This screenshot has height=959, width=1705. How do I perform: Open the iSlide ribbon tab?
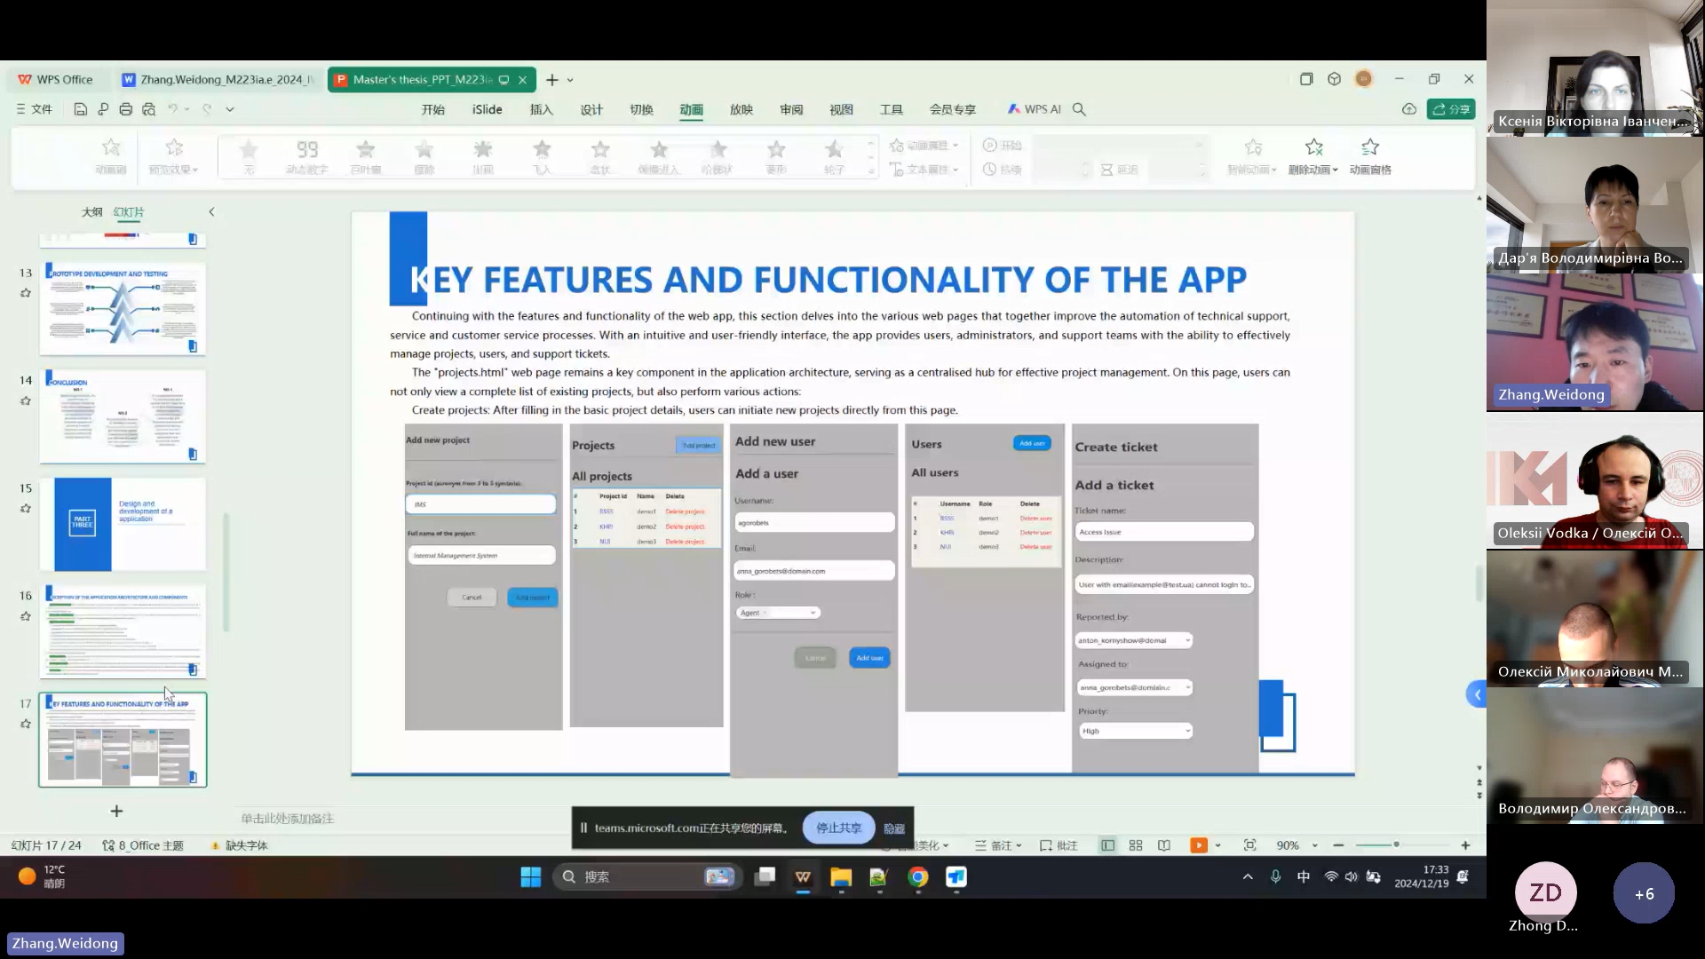(x=487, y=109)
